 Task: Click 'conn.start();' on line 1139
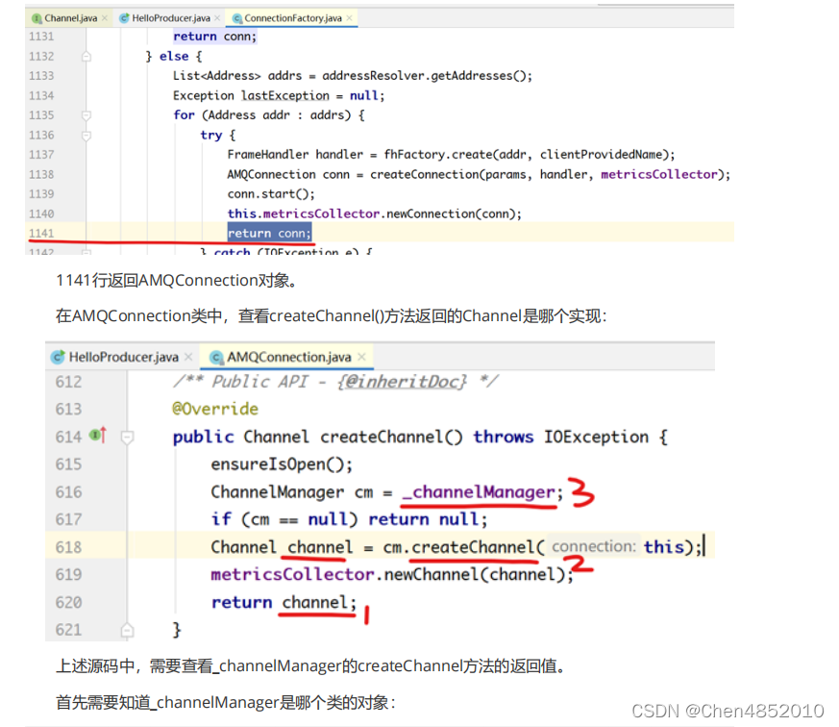271,194
